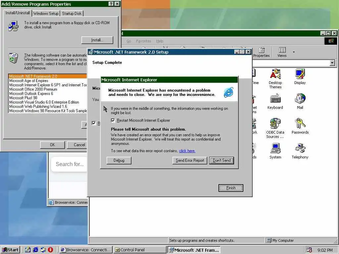Click the recycle bin icon in Add/Remove Programs
The width and height of the screenshot is (339, 254).
pyautogui.click(x=13, y=58)
